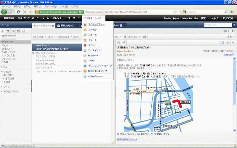Image resolution: width=237 pixels, height=148 pixels.
Task: Click the アクティビティー menu entry
Action: (x=96, y=25)
